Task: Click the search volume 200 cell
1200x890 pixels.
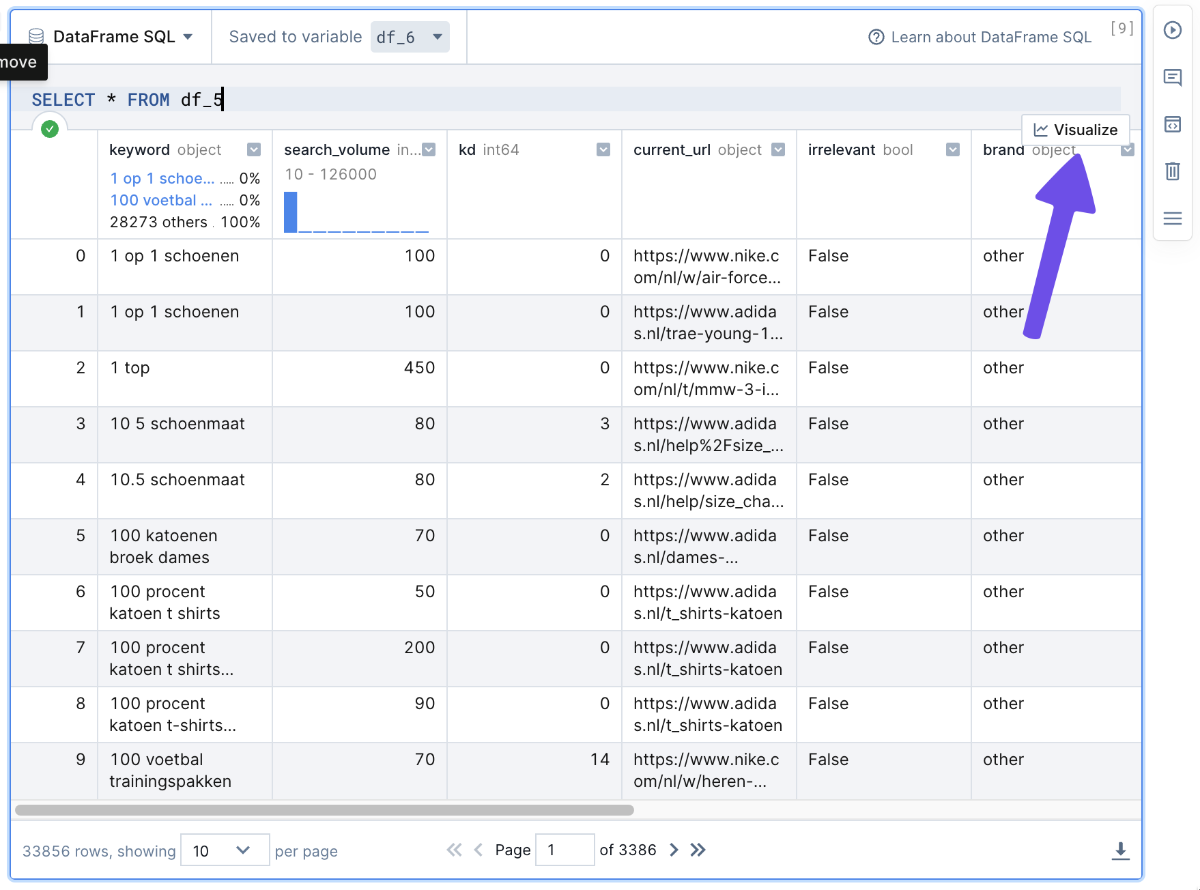Action: click(x=360, y=659)
